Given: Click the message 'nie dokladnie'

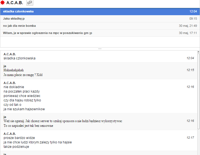Looking at the screenshot, I should 14,87.
